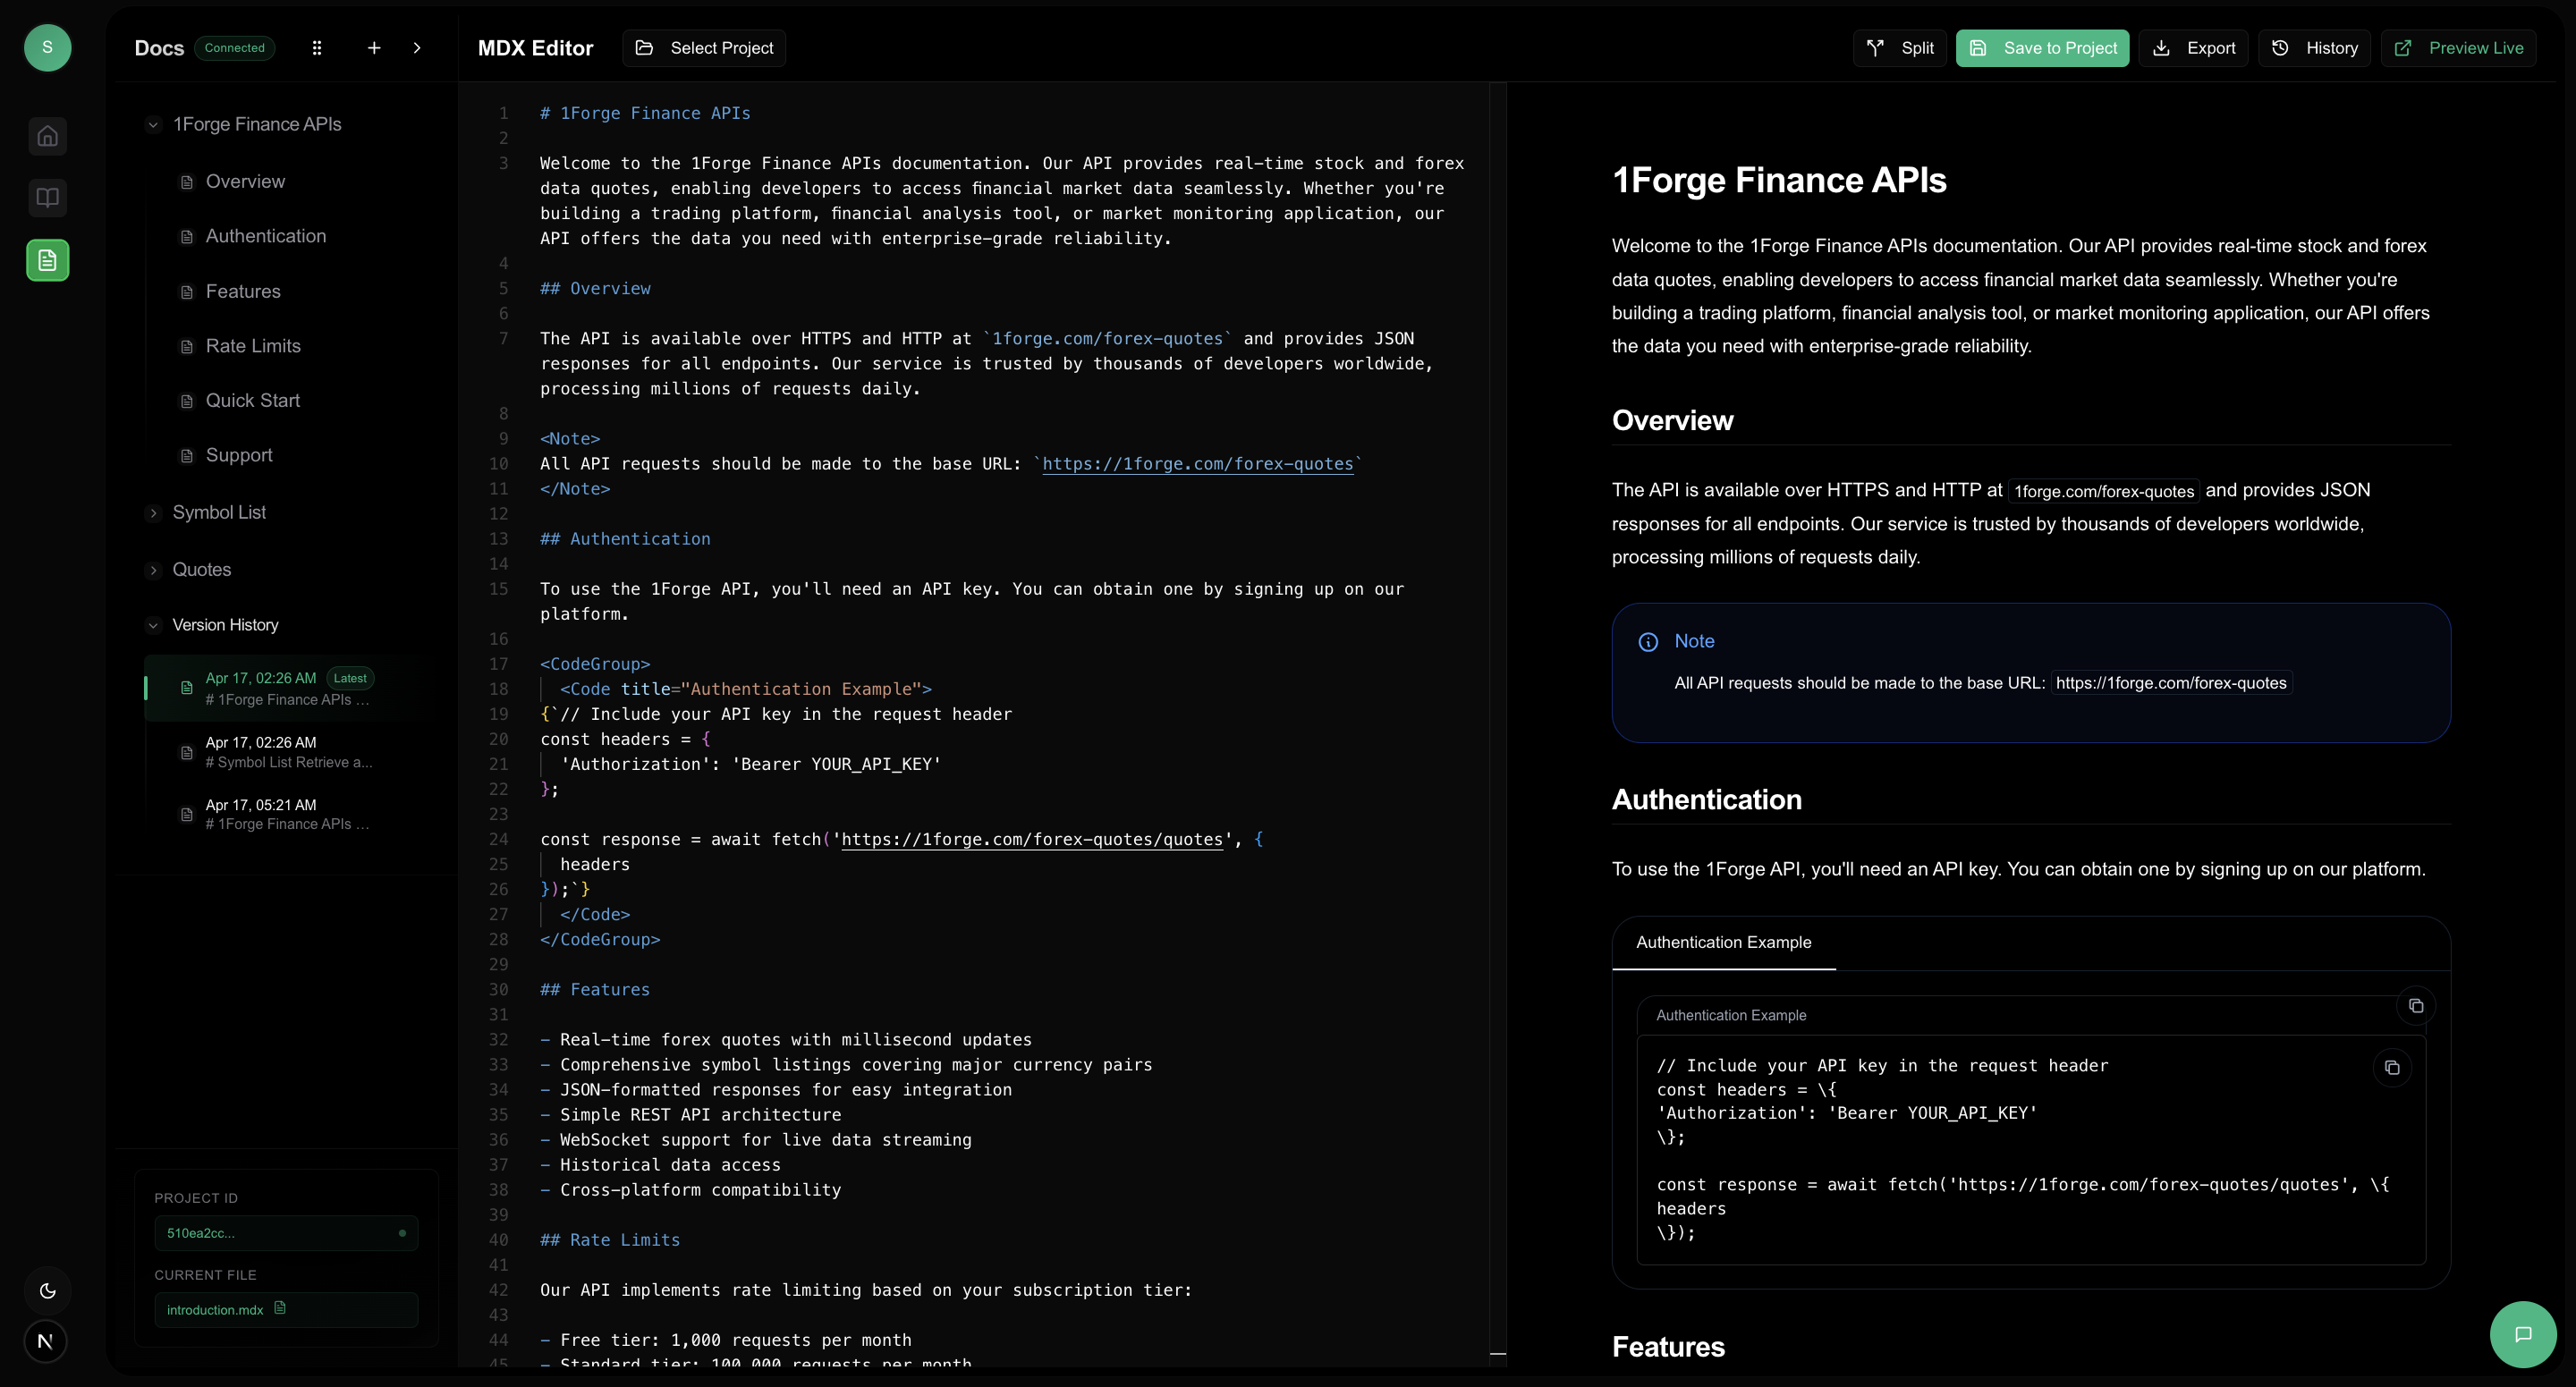Click the <CodeGroup> opening tag line 17
2576x1387 pixels.
(595, 665)
